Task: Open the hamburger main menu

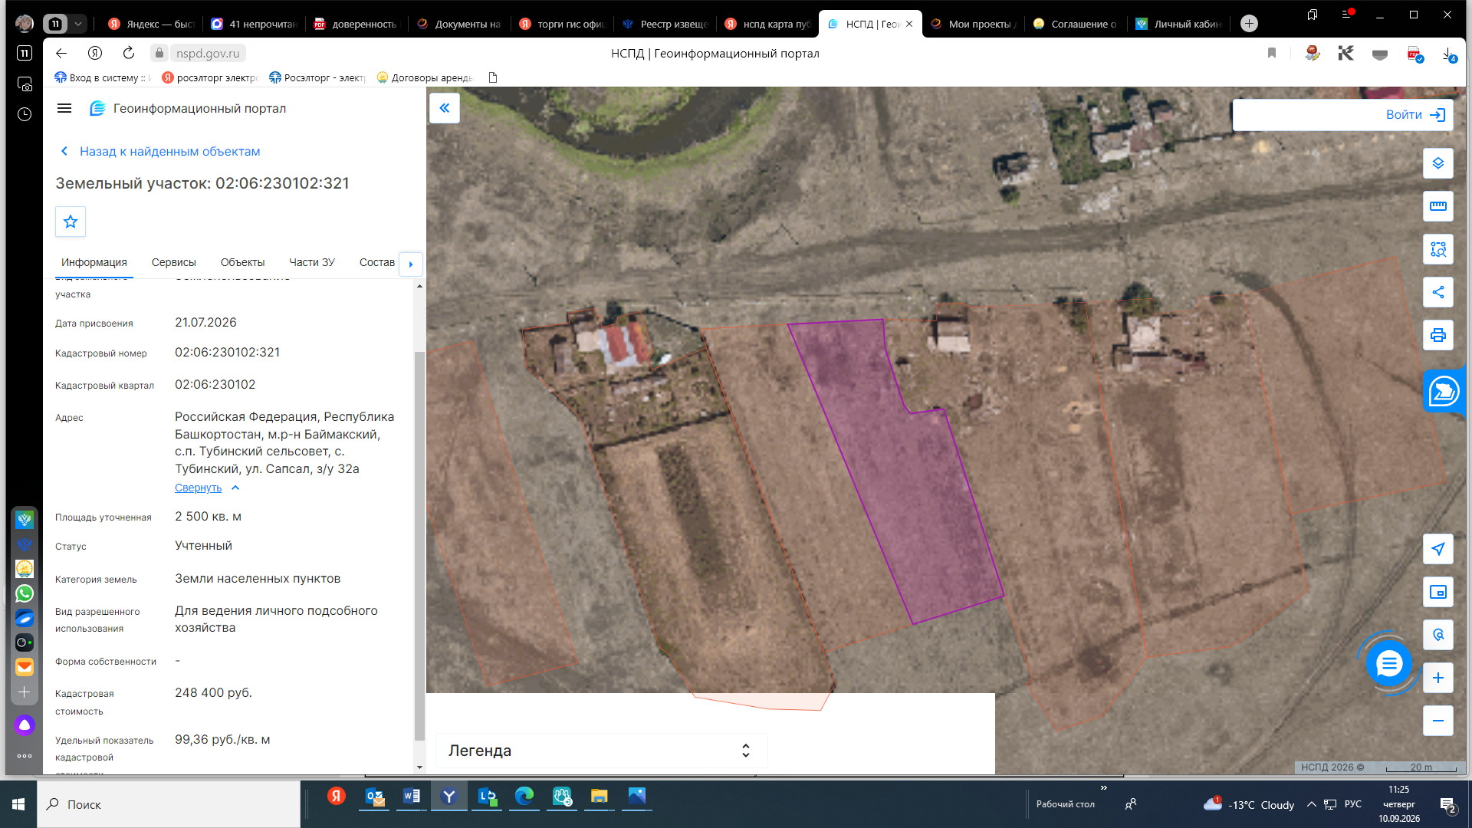Action: coord(64,108)
